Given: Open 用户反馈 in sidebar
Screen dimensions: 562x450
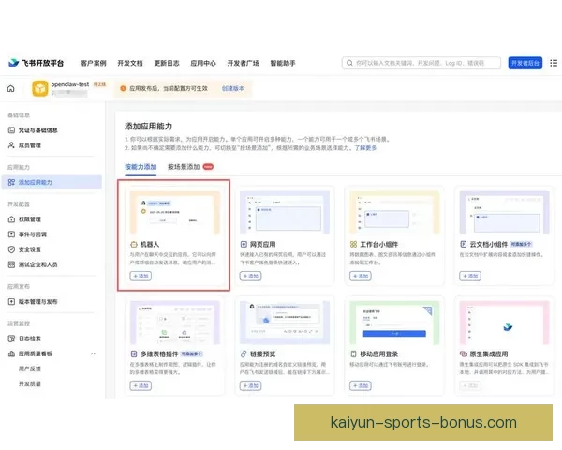Looking at the screenshot, I should 30,368.
